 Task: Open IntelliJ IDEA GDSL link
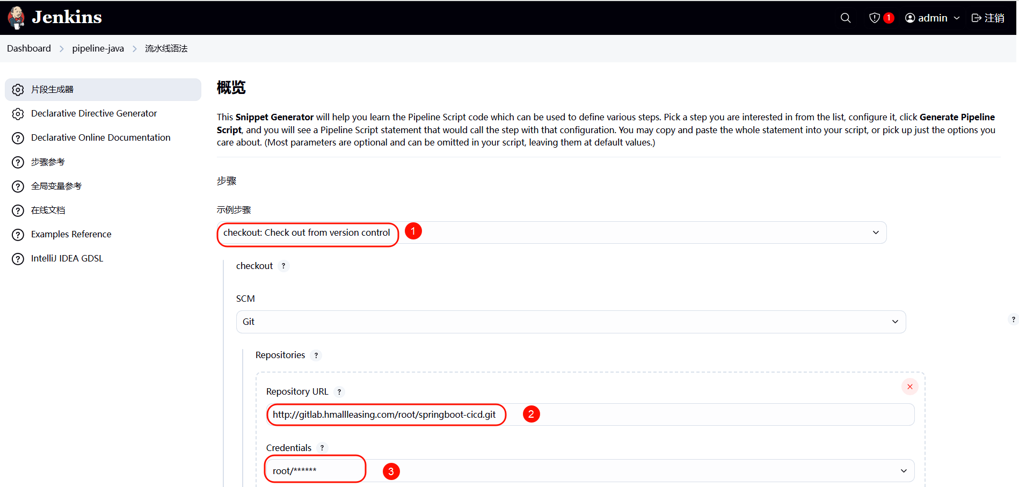[x=67, y=258]
